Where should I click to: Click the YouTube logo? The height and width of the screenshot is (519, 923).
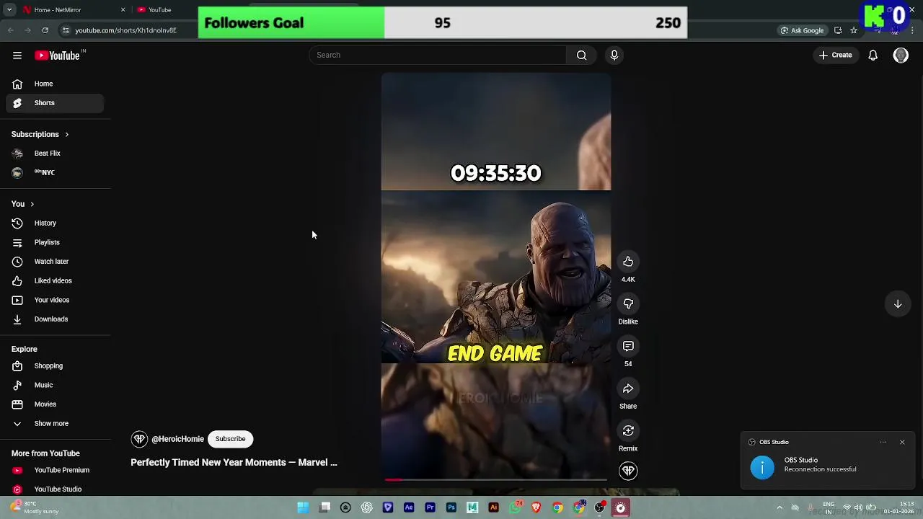[57, 56]
